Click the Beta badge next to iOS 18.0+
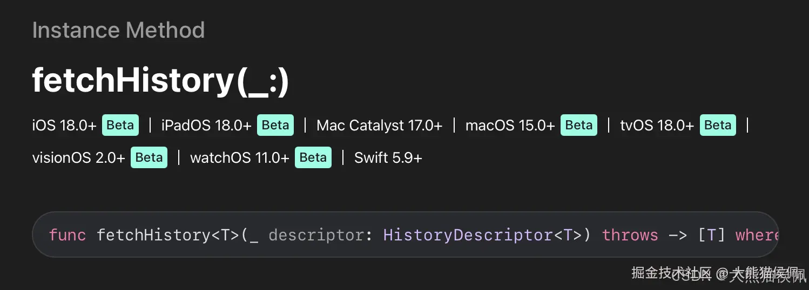The height and width of the screenshot is (290, 809). [x=120, y=125]
